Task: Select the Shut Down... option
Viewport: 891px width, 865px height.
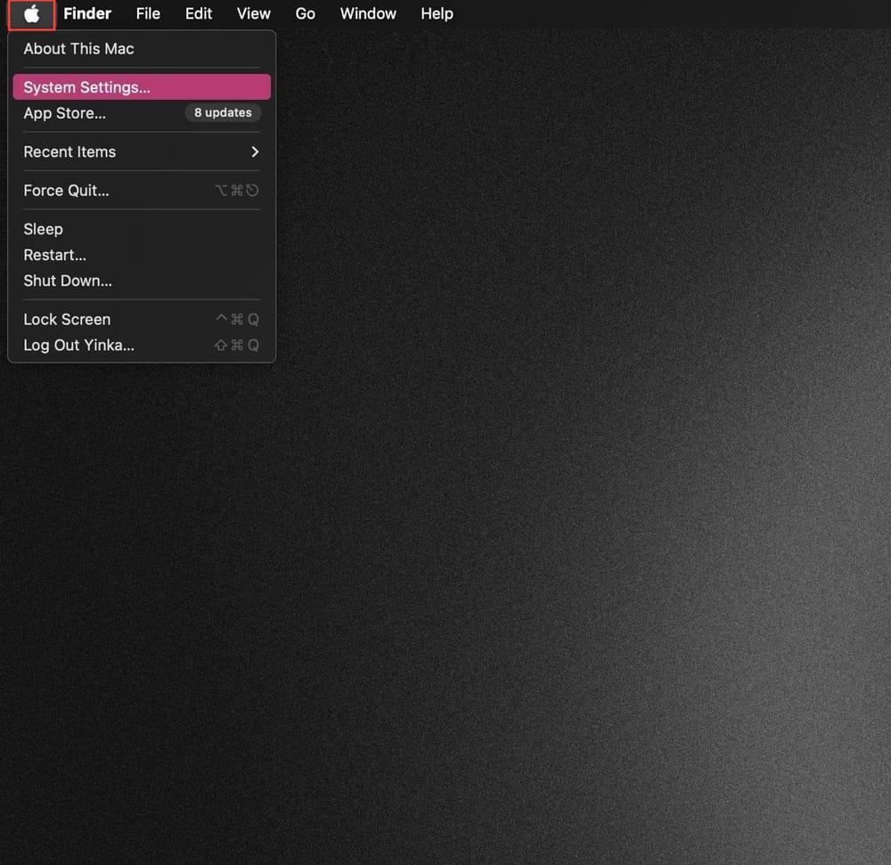Action: pyautogui.click(x=68, y=281)
